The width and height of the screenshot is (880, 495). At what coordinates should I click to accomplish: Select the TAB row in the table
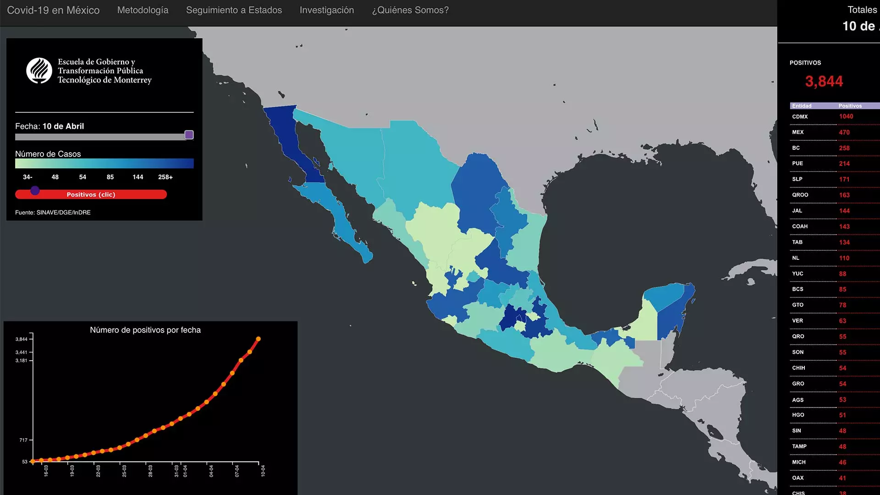[x=835, y=242]
